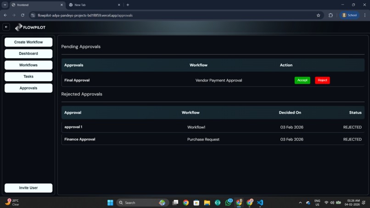
Task: Open the School profile menu
Action: 349,15
